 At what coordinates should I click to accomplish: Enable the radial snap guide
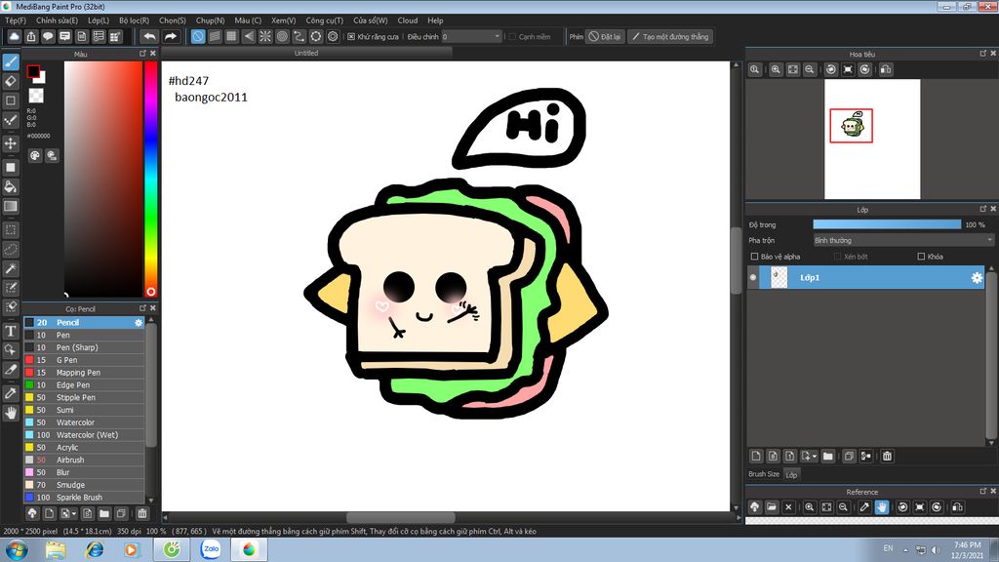coord(265,36)
